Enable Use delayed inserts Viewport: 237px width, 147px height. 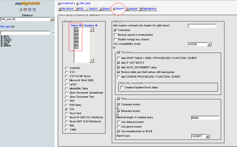119,122
